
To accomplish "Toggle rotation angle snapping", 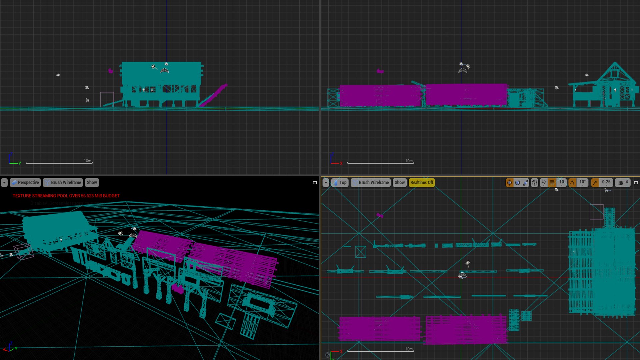I will tap(572, 182).
